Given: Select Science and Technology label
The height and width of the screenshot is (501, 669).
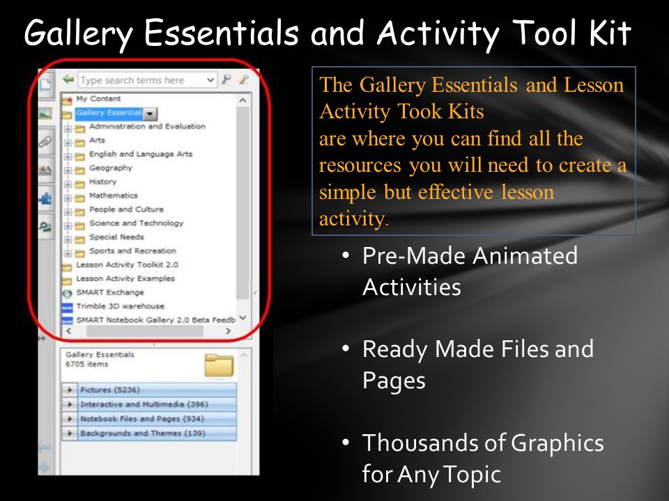Looking at the screenshot, I should 136,223.
